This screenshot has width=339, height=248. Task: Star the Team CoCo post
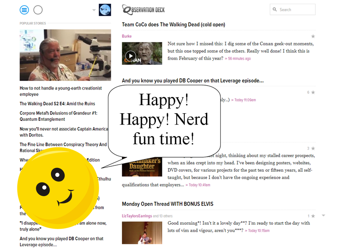[313, 36]
